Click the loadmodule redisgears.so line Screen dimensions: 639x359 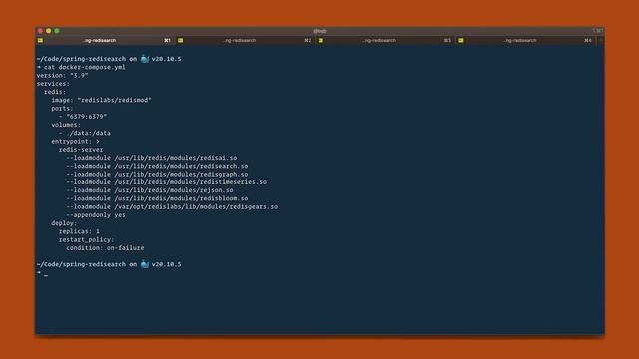172,206
